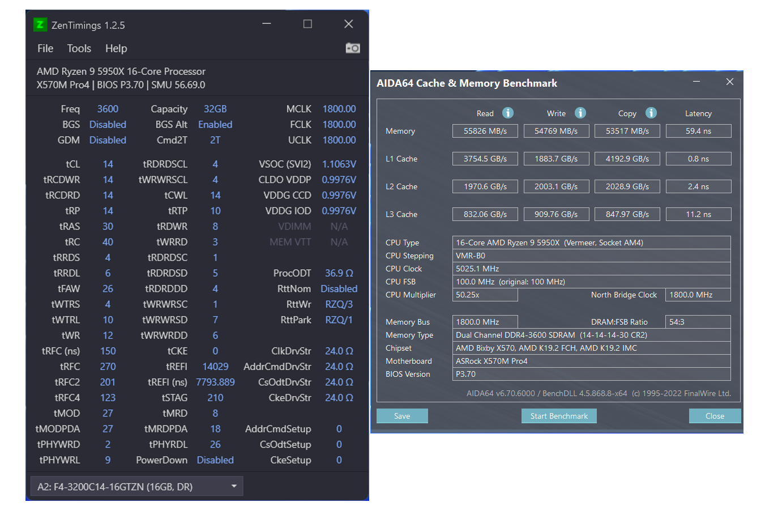Click the RttNom Disabled value

339,289
